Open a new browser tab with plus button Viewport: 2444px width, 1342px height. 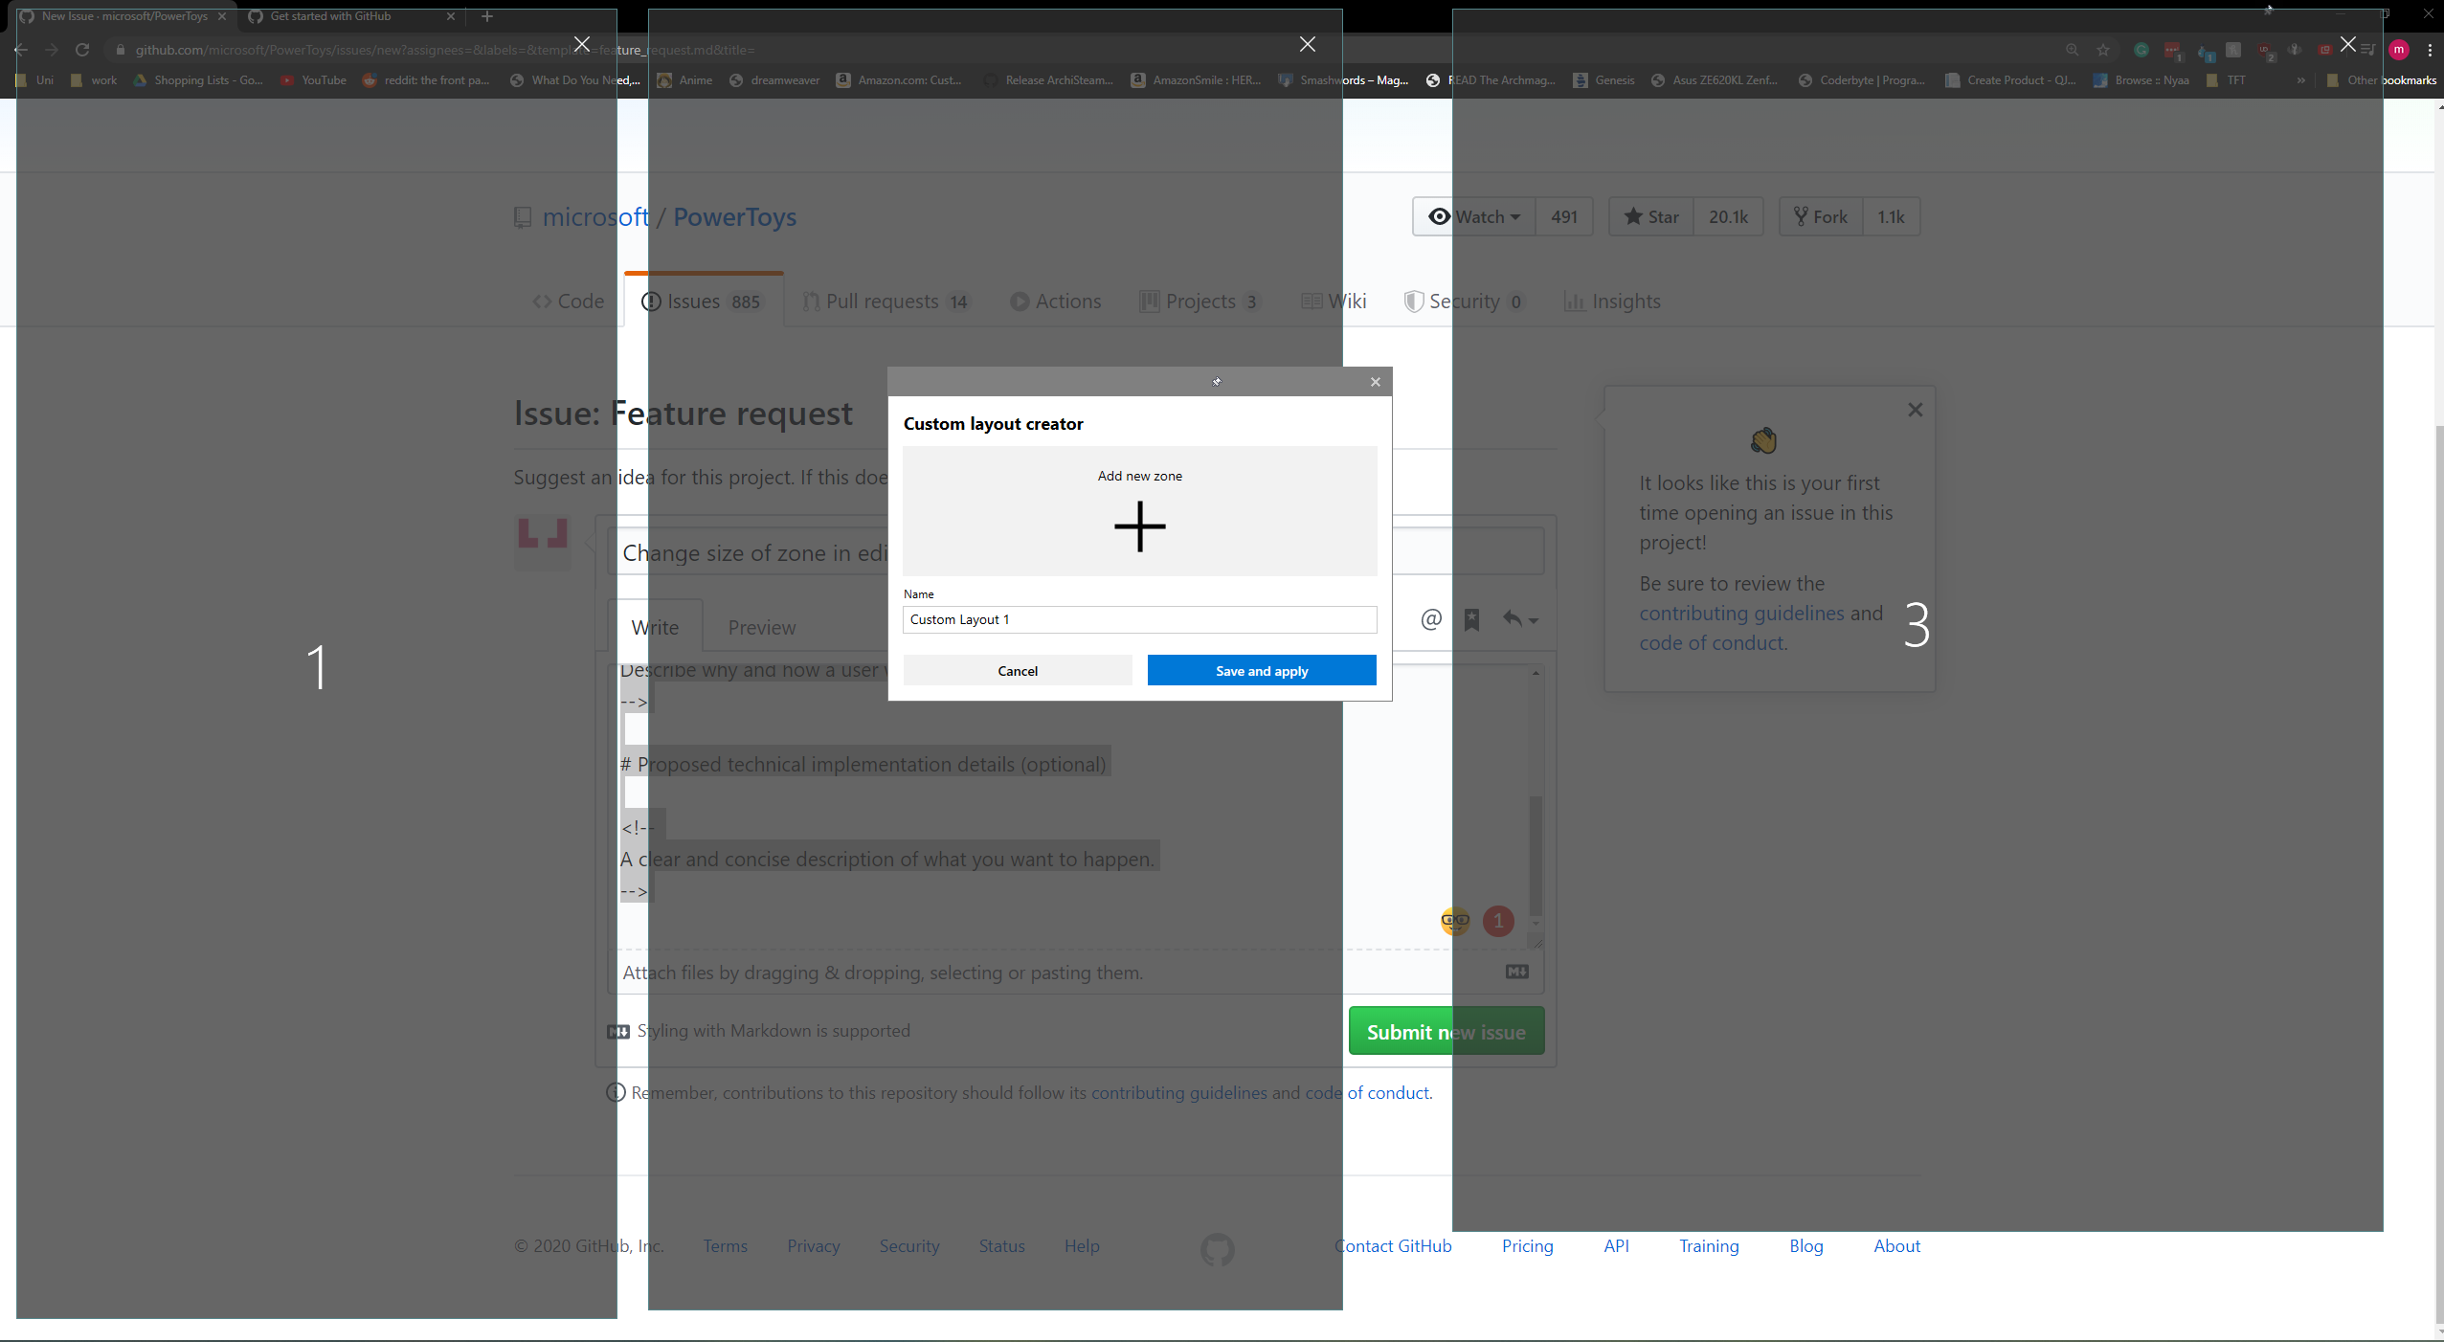click(486, 16)
